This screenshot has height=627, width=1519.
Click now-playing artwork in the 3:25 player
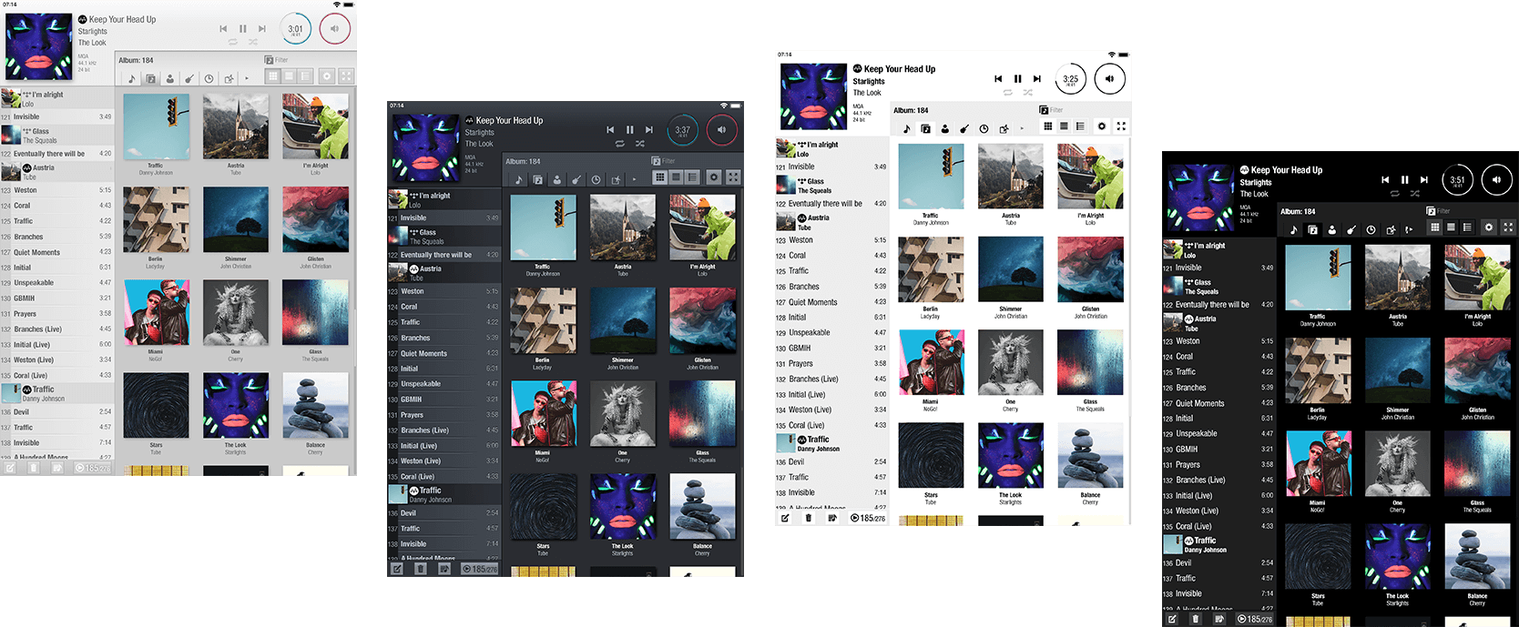[x=813, y=96]
